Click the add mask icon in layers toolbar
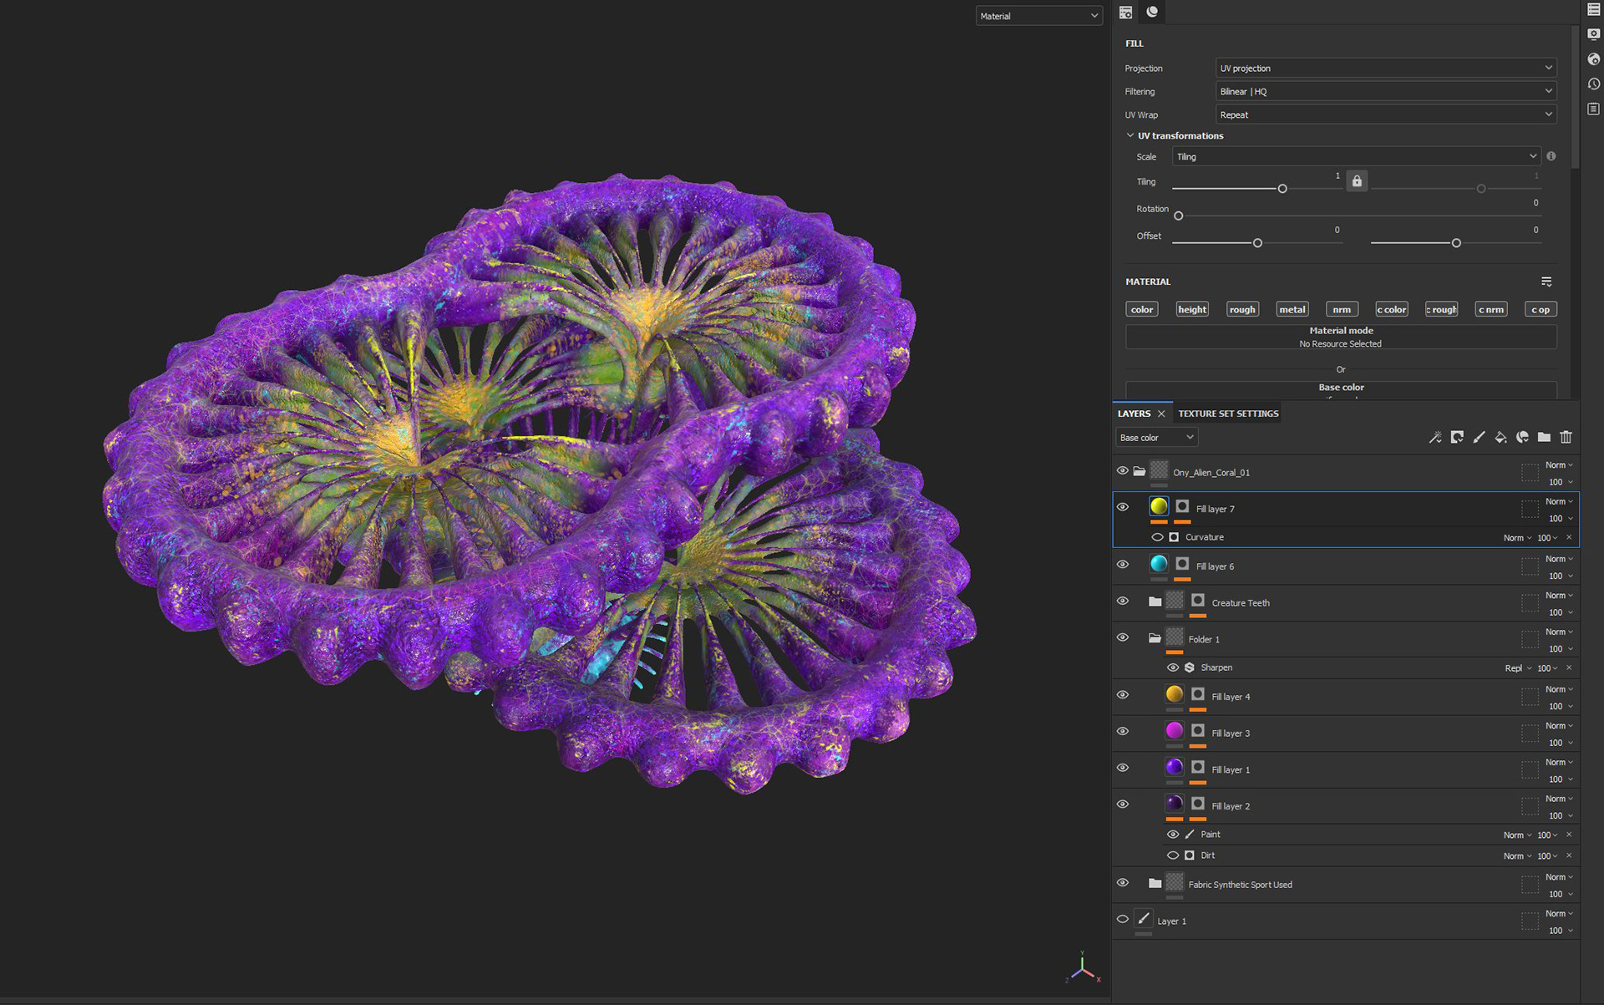Screen dimensions: 1604x1005 pos(1457,437)
